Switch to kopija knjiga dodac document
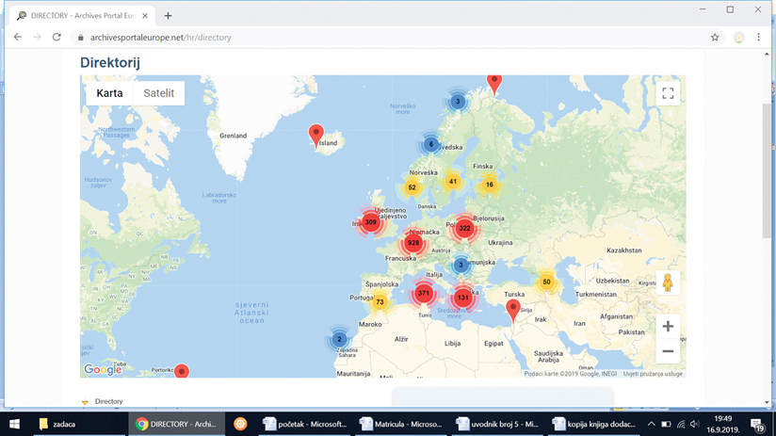The width and height of the screenshot is (776, 436). point(594,424)
